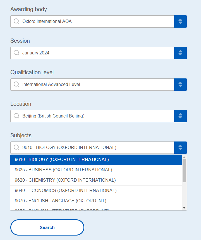201x240 pixels.
Task: Click the Location field search magnifier icon
Action: tap(16, 116)
